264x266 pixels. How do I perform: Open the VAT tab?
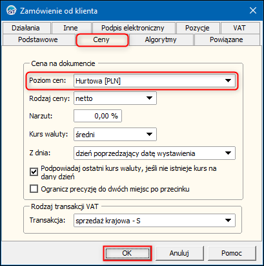coord(239,28)
